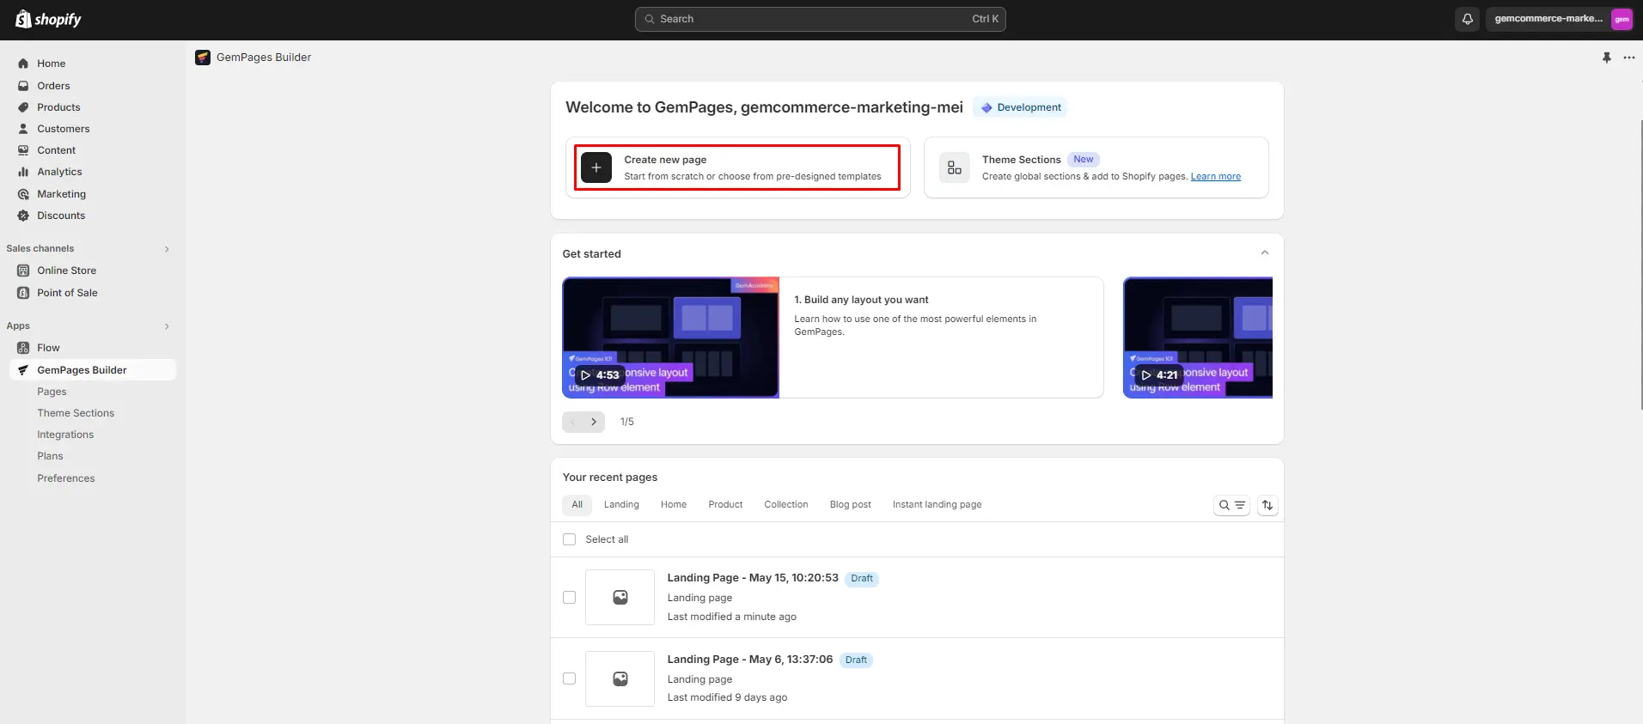The width and height of the screenshot is (1643, 724).
Task: Select the Home filter tab in recent pages
Action: pyautogui.click(x=674, y=505)
